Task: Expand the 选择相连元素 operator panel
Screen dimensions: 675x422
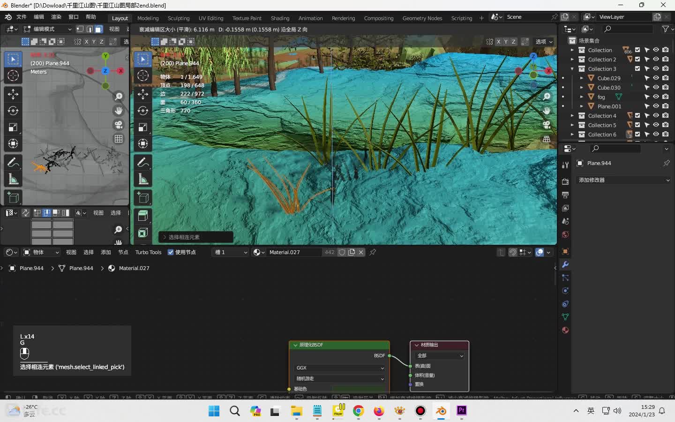Action: tap(196, 237)
